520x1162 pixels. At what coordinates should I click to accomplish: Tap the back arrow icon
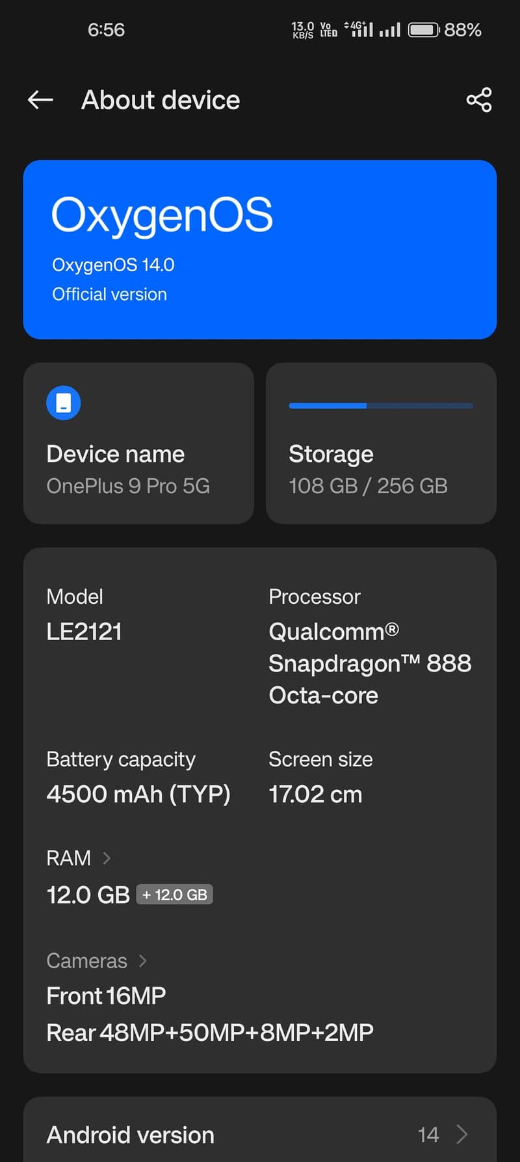coord(40,100)
